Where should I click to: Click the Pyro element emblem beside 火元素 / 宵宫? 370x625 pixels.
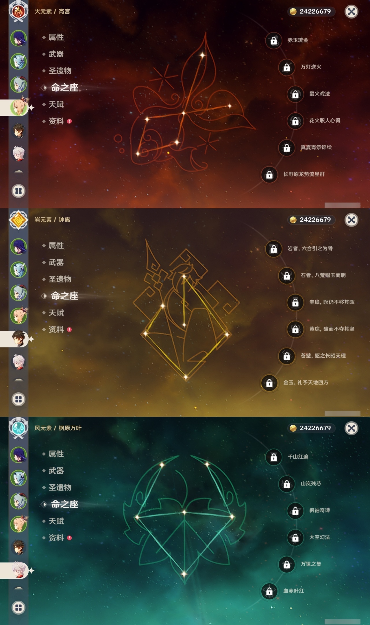[x=18, y=12]
